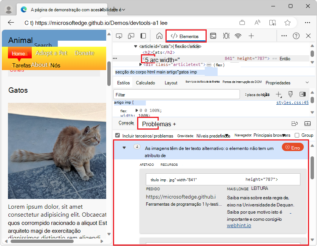Image resolution: width=317 pixels, height=246 pixels.
Task: Open the DevTools Welcome home icon
Action: click(x=159, y=36)
